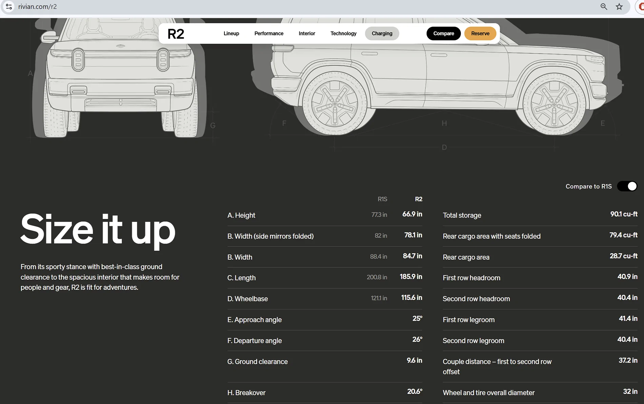Click the R2 column header in table
644x404 pixels.
[419, 199]
